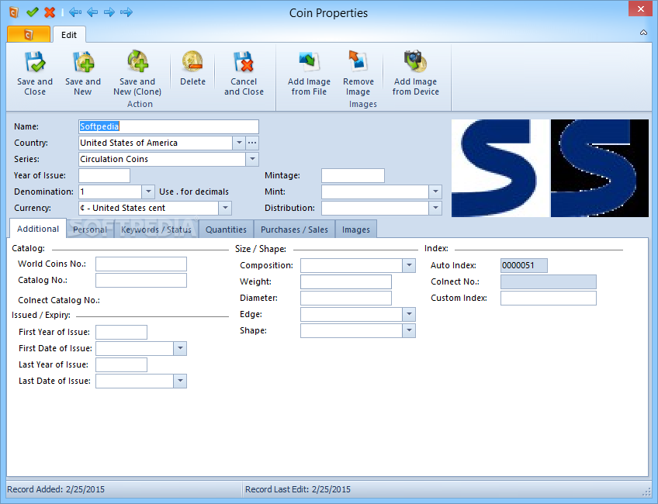Select the Edit ribbon tab
The height and width of the screenshot is (504, 658).
pos(69,35)
